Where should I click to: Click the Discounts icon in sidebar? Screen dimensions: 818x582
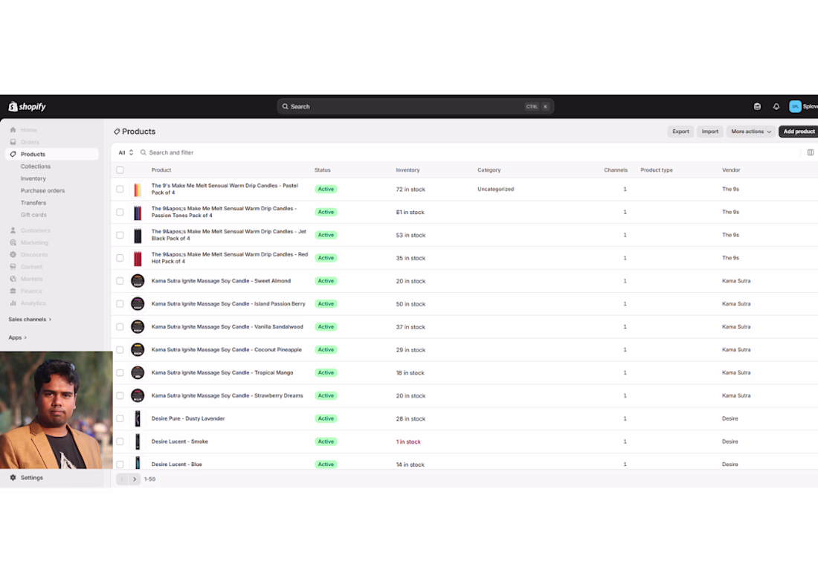pyautogui.click(x=13, y=254)
